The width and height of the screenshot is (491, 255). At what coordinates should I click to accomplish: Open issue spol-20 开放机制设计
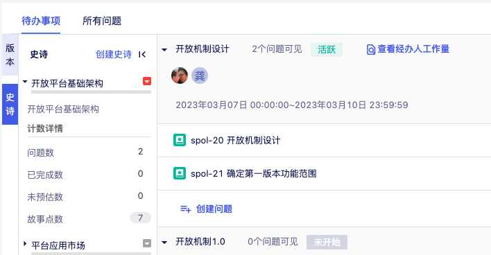[x=236, y=141]
